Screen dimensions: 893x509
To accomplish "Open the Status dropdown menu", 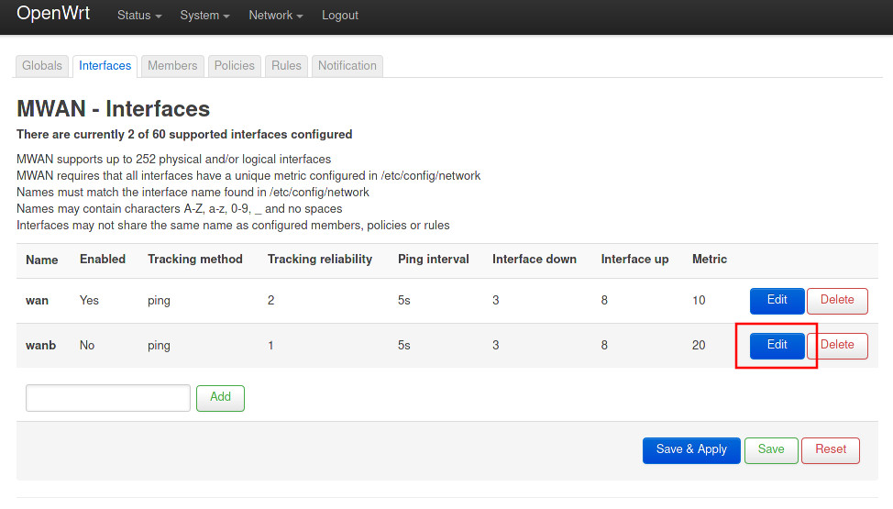I will pyautogui.click(x=139, y=16).
